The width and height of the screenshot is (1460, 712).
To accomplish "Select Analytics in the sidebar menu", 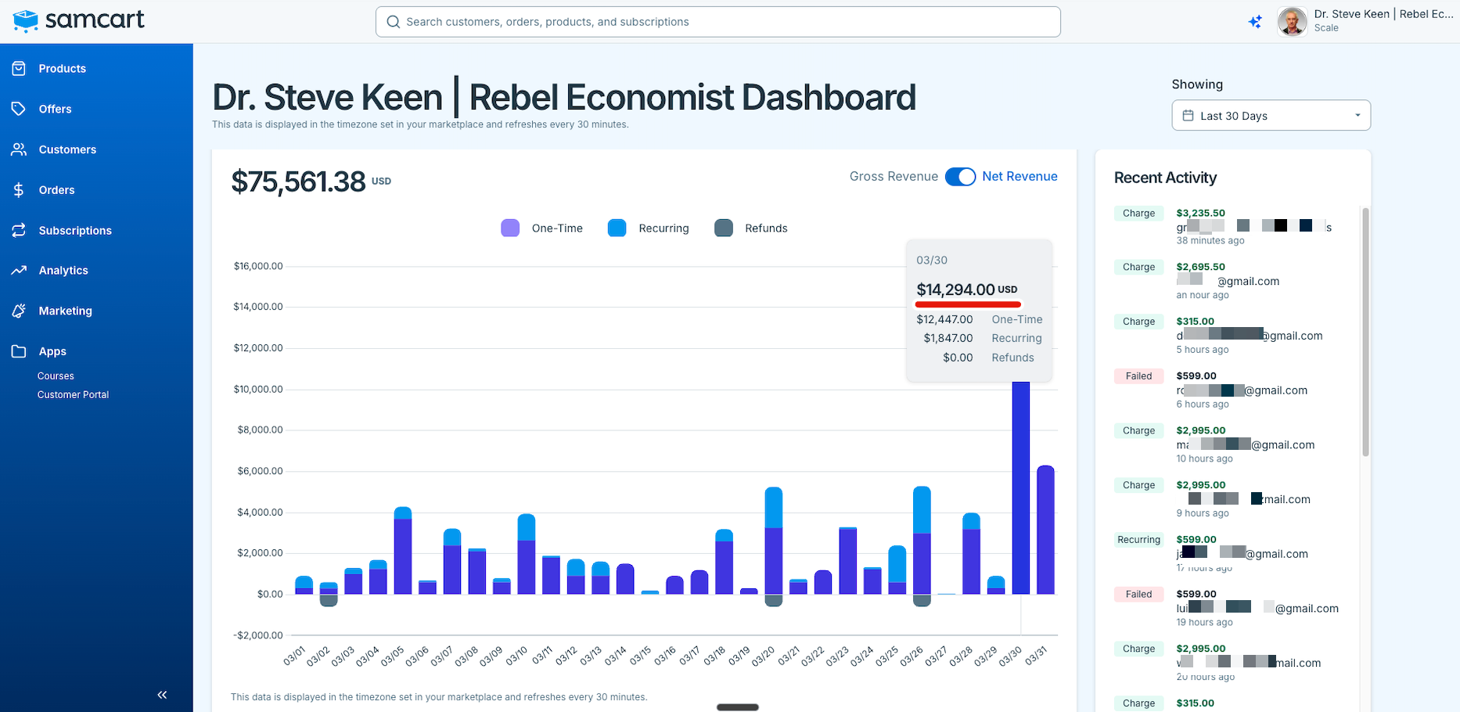I will [63, 271].
